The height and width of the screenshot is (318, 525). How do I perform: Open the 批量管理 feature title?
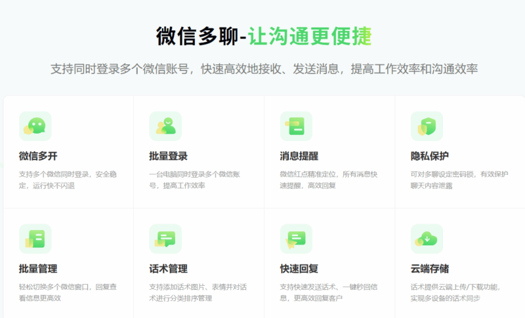coord(38,269)
